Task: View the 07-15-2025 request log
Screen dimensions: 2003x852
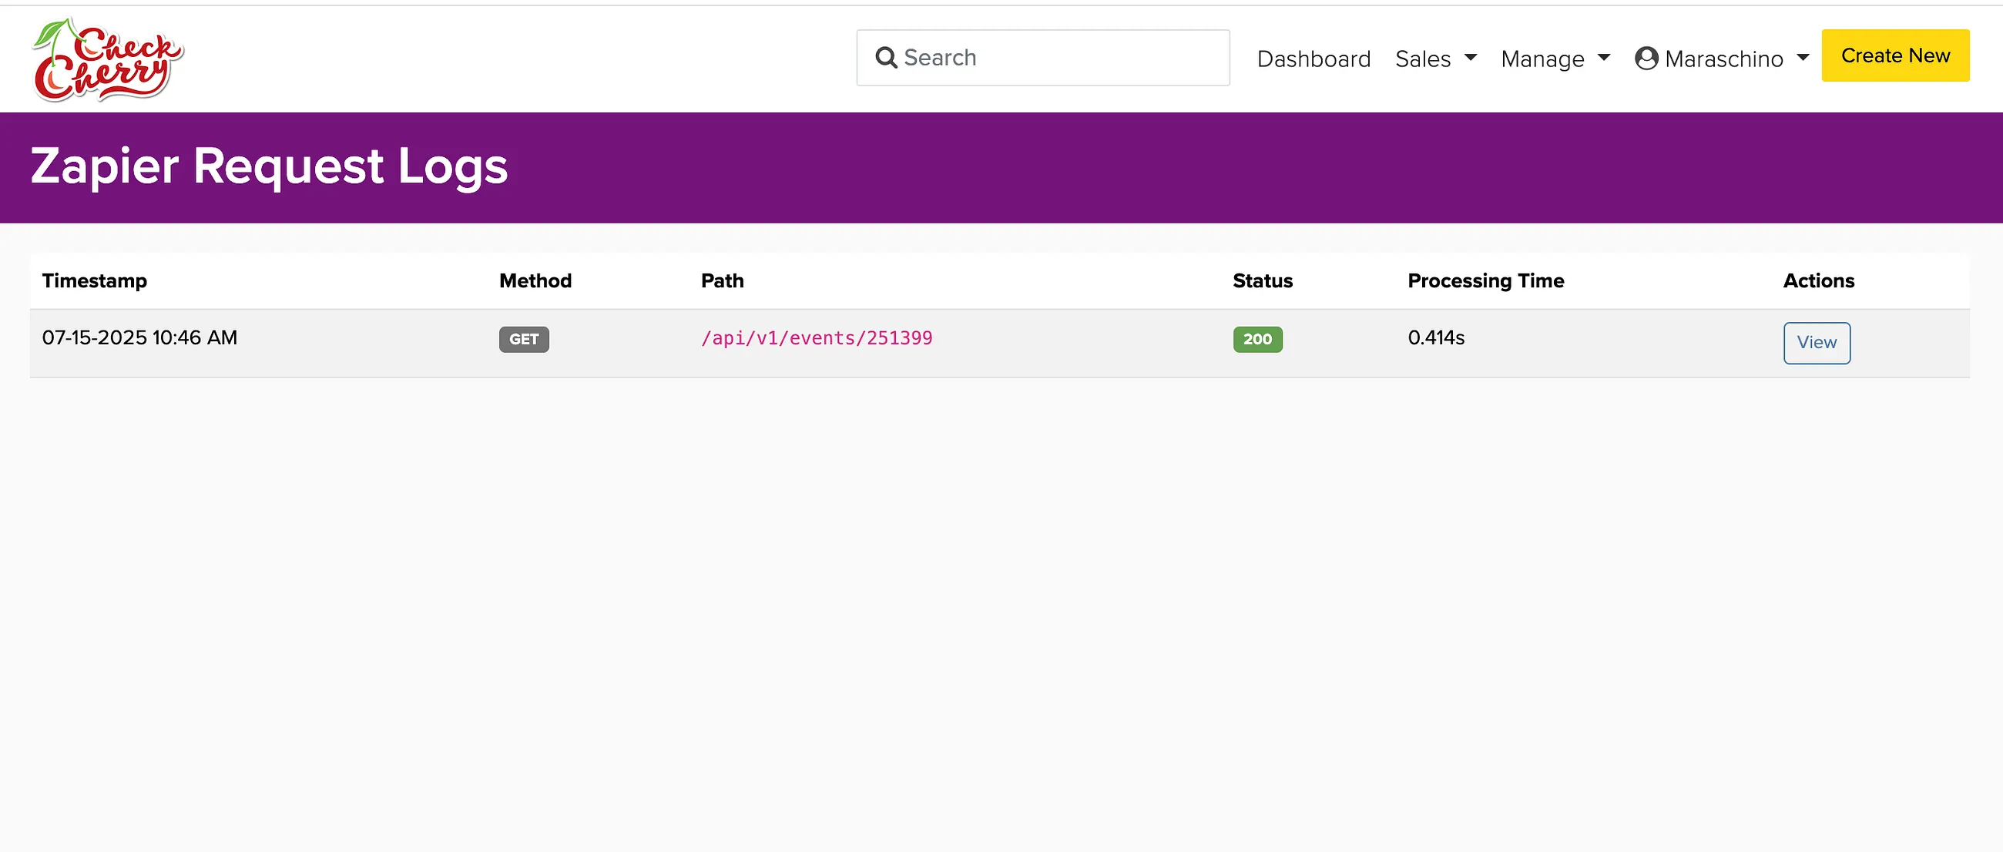Action: pyautogui.click(x=1817, y=343)
